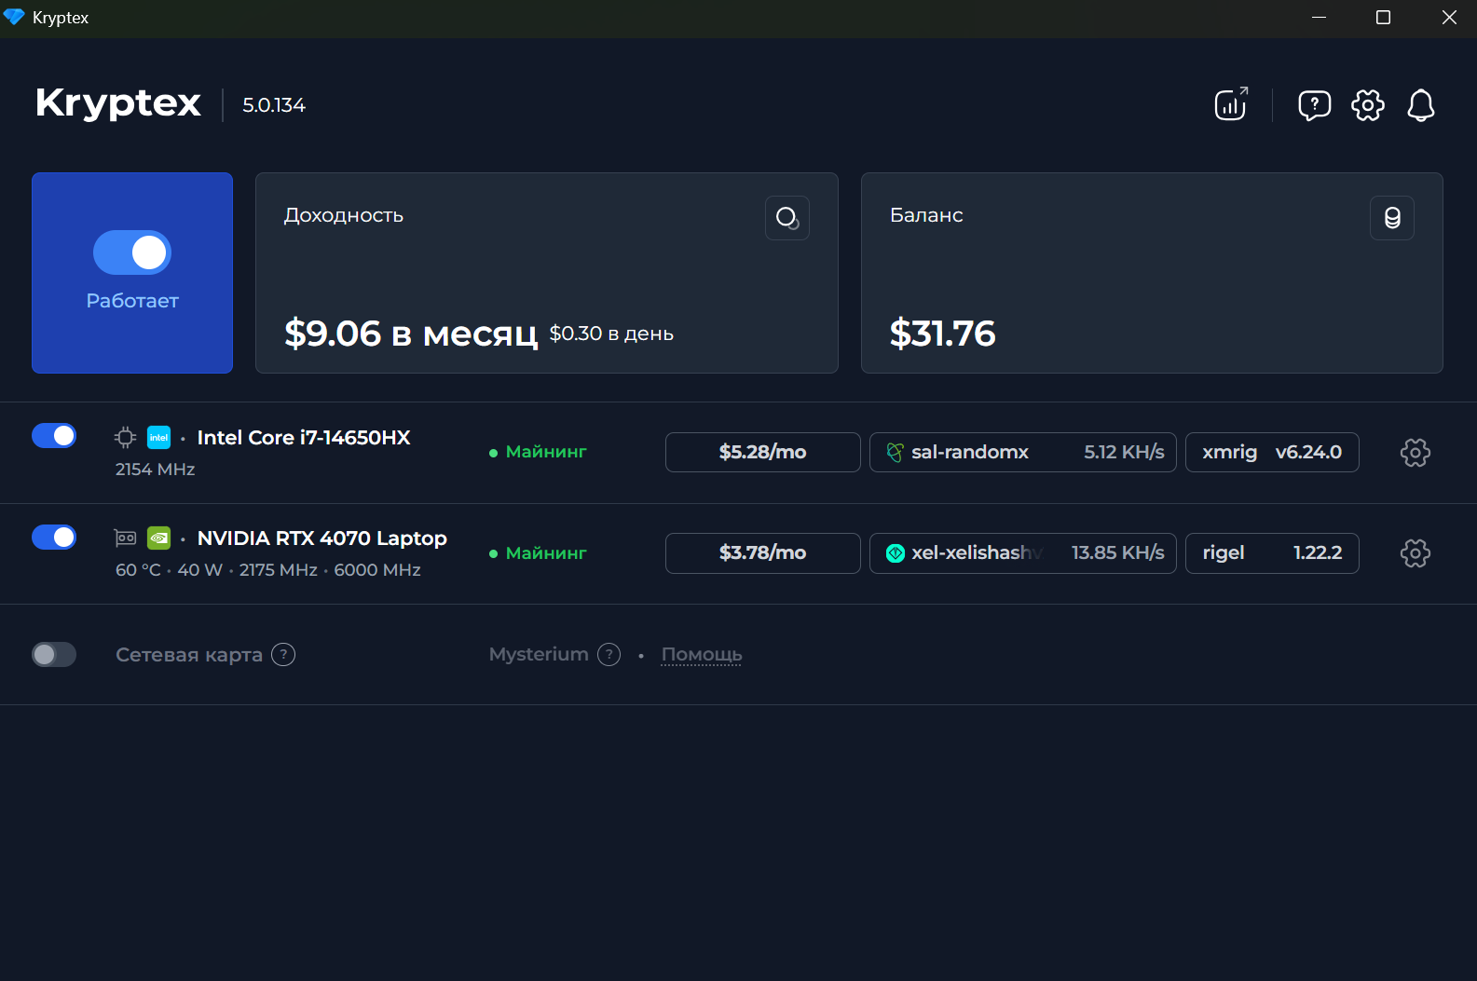Open the app settings gear in the header
Viewport: 1477px width, 981px height.
pos(1368,105)
